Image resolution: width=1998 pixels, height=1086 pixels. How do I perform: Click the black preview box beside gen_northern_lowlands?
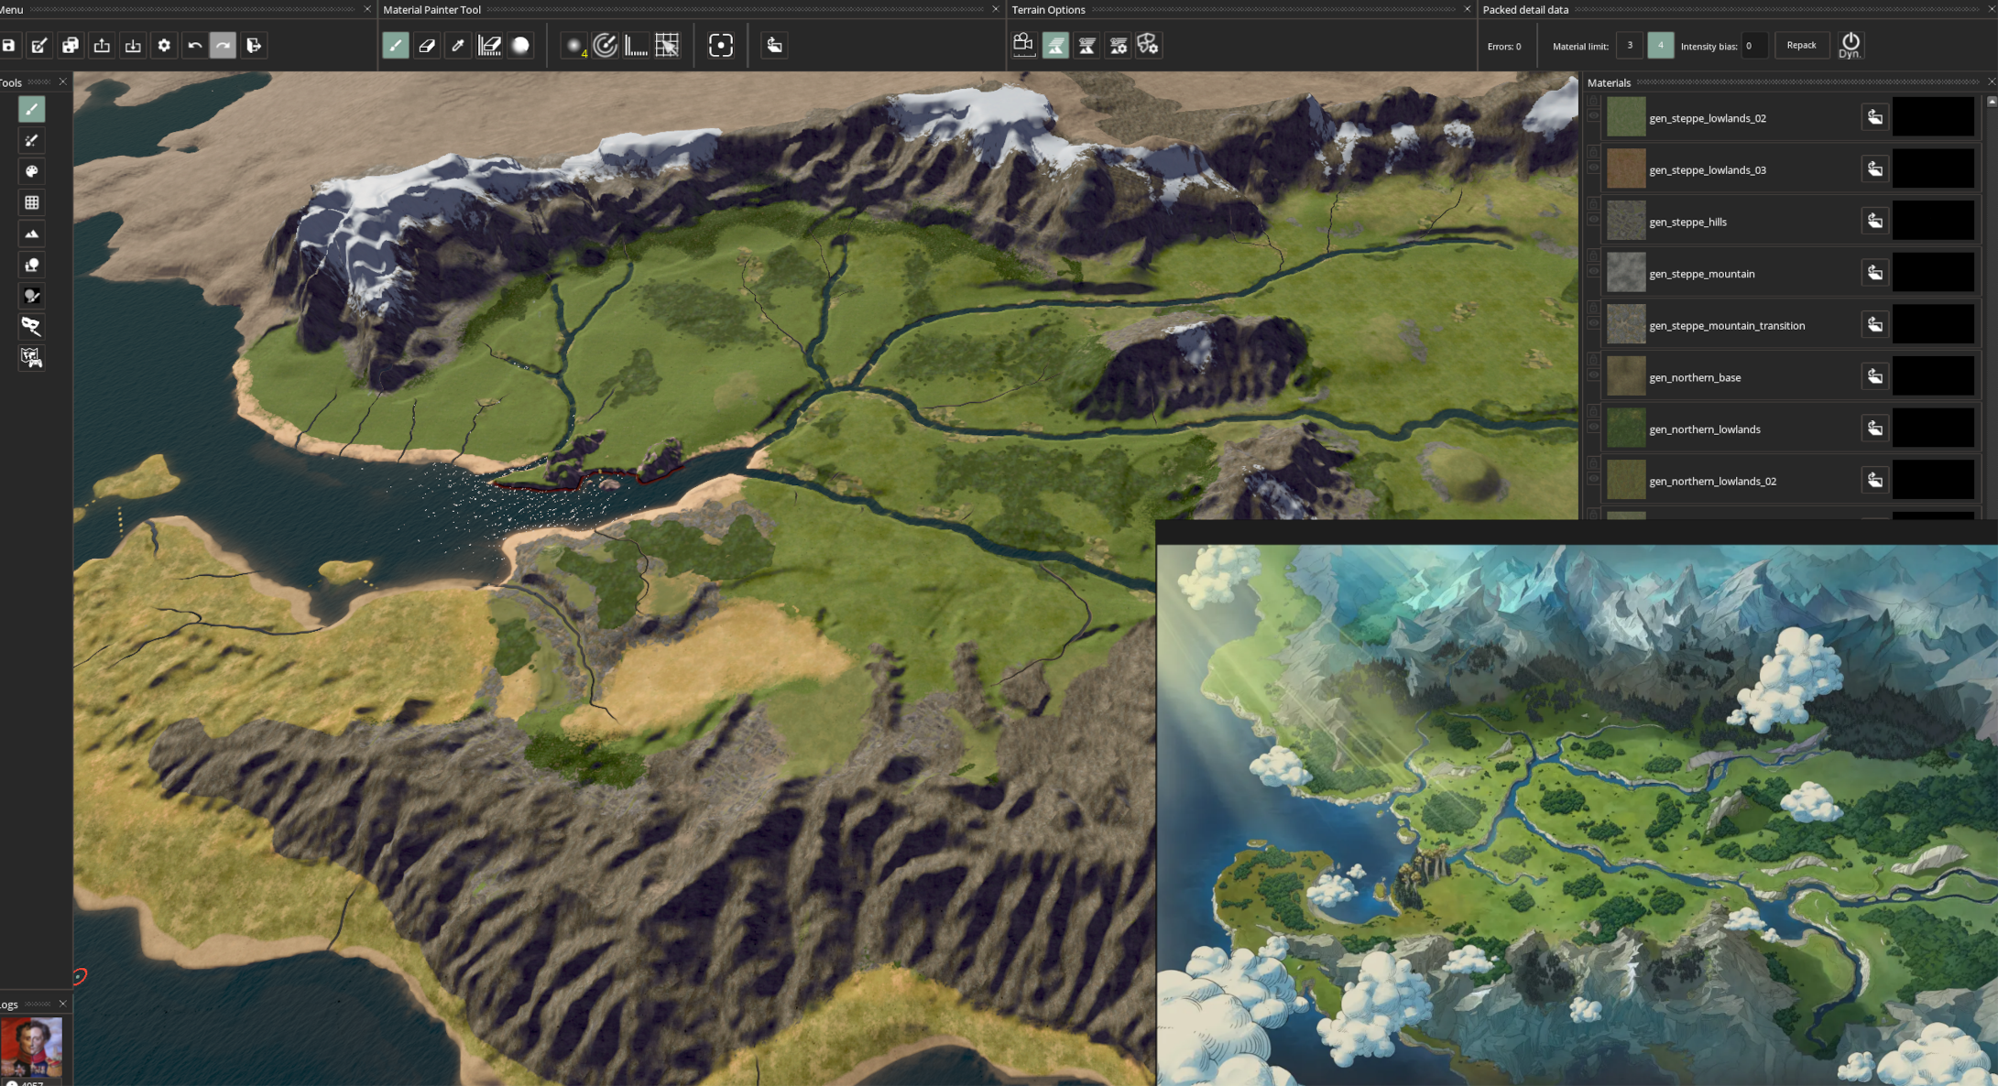coord(1933,429)
